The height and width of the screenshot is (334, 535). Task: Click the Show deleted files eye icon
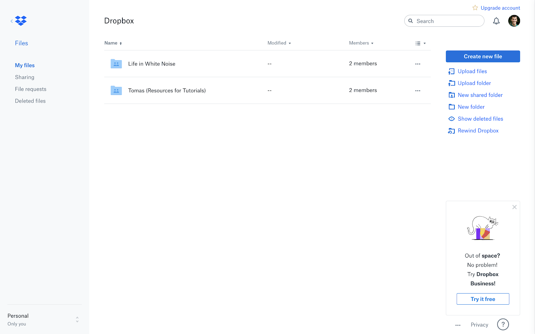point(451,119)
